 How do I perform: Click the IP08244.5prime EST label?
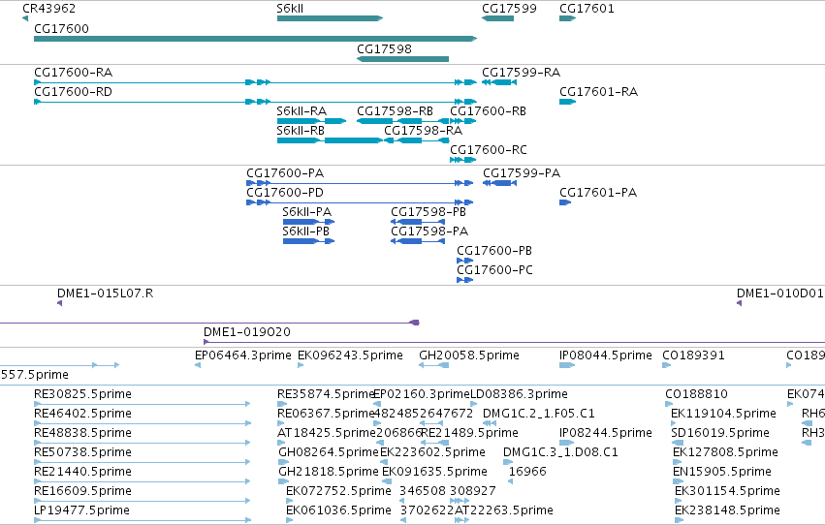(606, 434)
